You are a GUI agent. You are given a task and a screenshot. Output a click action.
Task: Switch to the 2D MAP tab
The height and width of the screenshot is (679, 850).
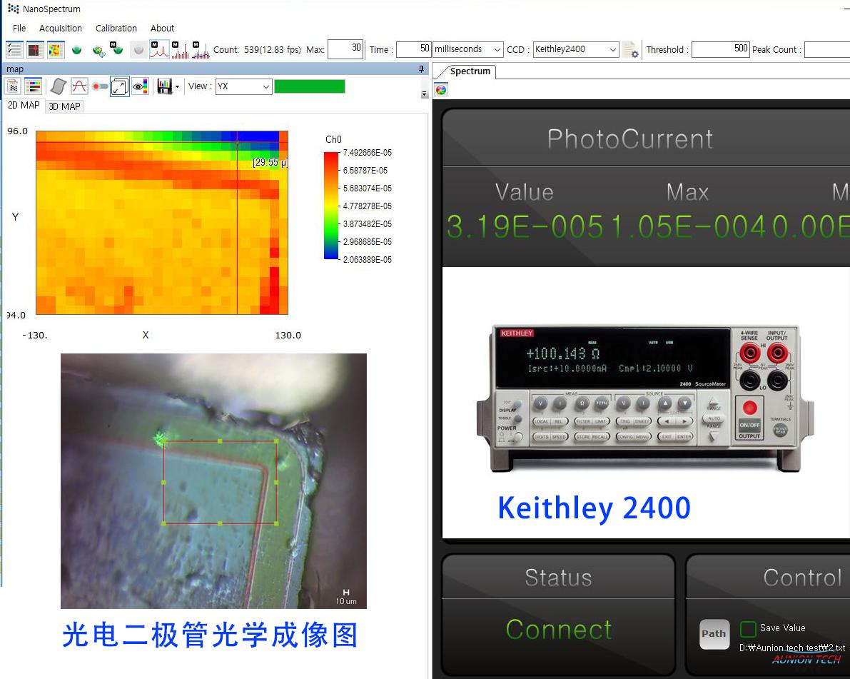click(x=24, y=105)
